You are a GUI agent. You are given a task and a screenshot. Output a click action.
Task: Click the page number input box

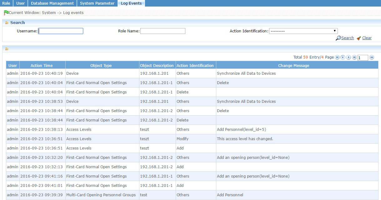[363, 58]
